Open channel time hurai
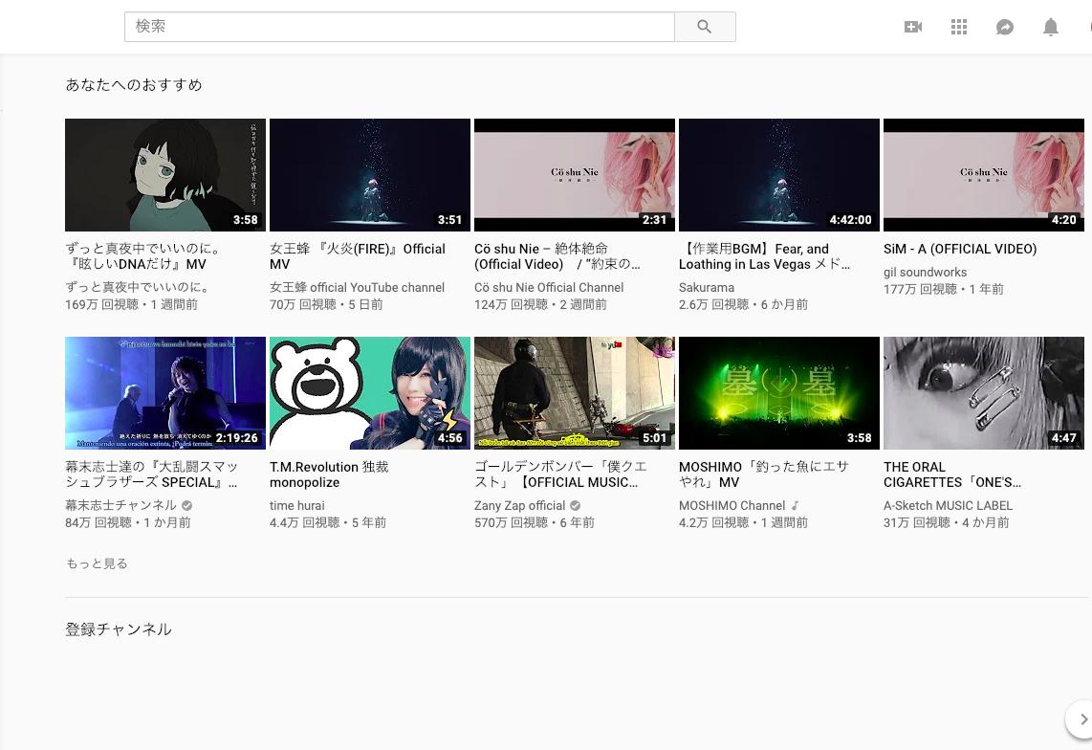This screenshot has height=750, width=1092. tap(296, 505)
